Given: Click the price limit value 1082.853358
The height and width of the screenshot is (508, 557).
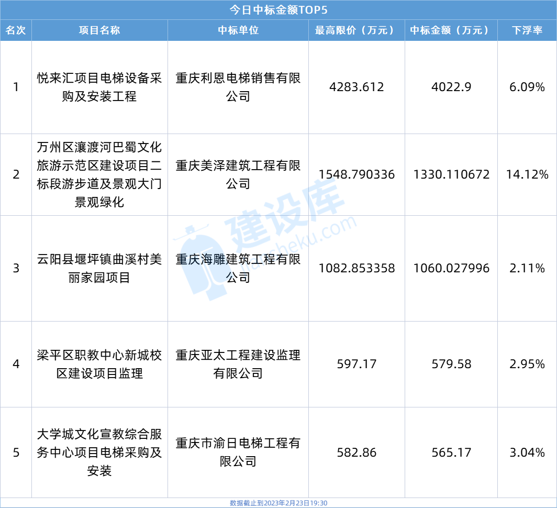Looking at the screenshot, I should pyautogui.click(x=357, y=268).
